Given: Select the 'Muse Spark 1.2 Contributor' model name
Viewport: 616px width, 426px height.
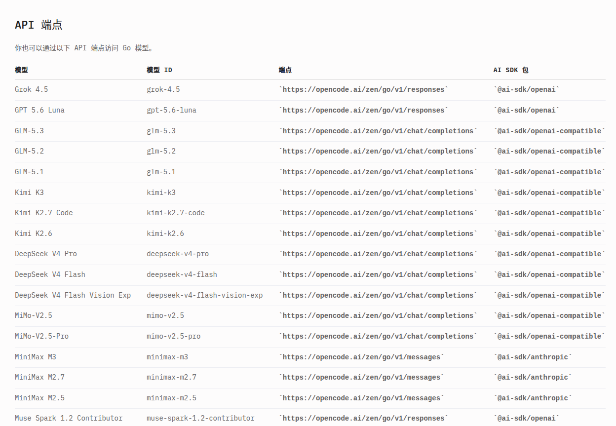Looking at the screenshot, I should pos(69,418).
